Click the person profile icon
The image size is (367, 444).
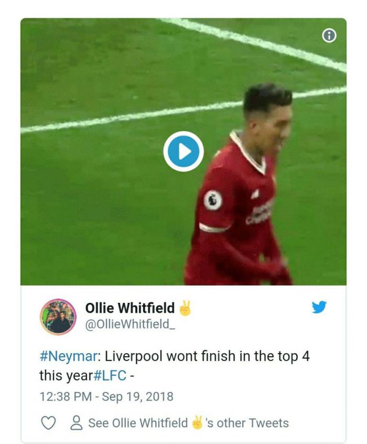[x=77, y=423]
